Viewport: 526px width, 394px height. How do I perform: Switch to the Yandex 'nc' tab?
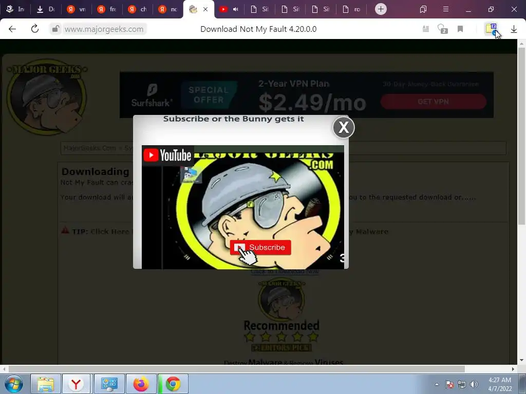168,9
